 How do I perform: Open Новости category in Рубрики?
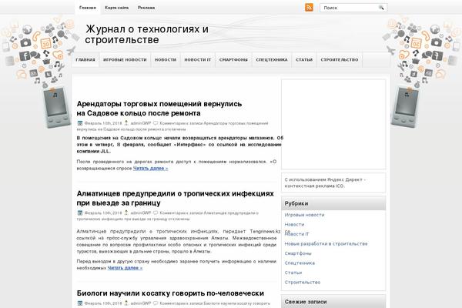(294, 225)
